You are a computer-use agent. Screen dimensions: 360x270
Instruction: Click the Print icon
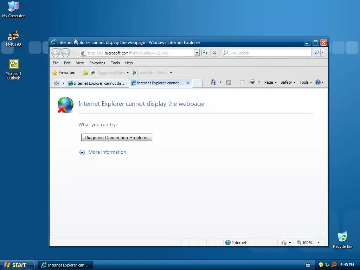click(252, 82)
